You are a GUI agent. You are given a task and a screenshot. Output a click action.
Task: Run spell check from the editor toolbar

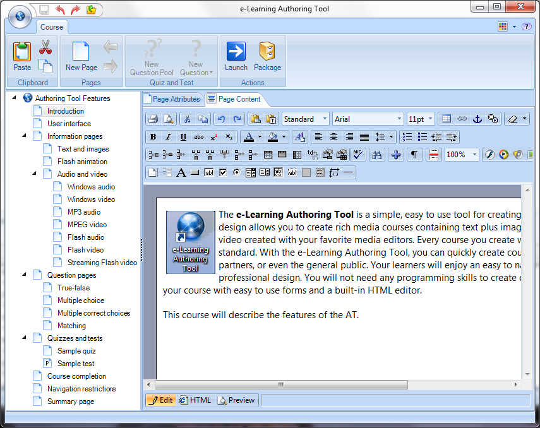[x=358, y=155]
